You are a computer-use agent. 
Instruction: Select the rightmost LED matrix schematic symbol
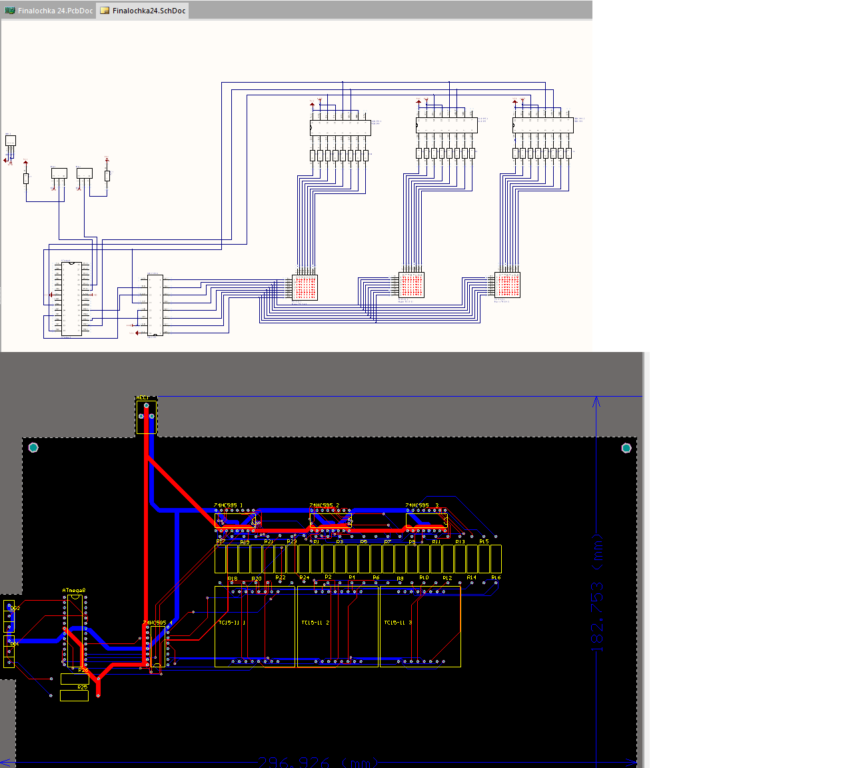(508, 285)
